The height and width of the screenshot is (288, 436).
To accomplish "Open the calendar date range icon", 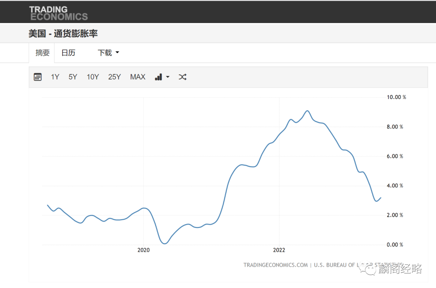I will click(38, 77).
